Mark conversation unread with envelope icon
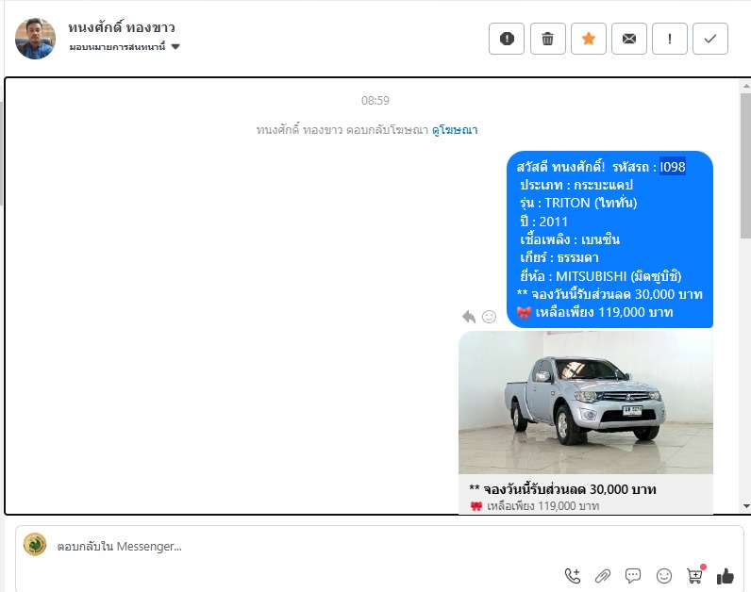 pyautogui.click(x=628, y=39)
